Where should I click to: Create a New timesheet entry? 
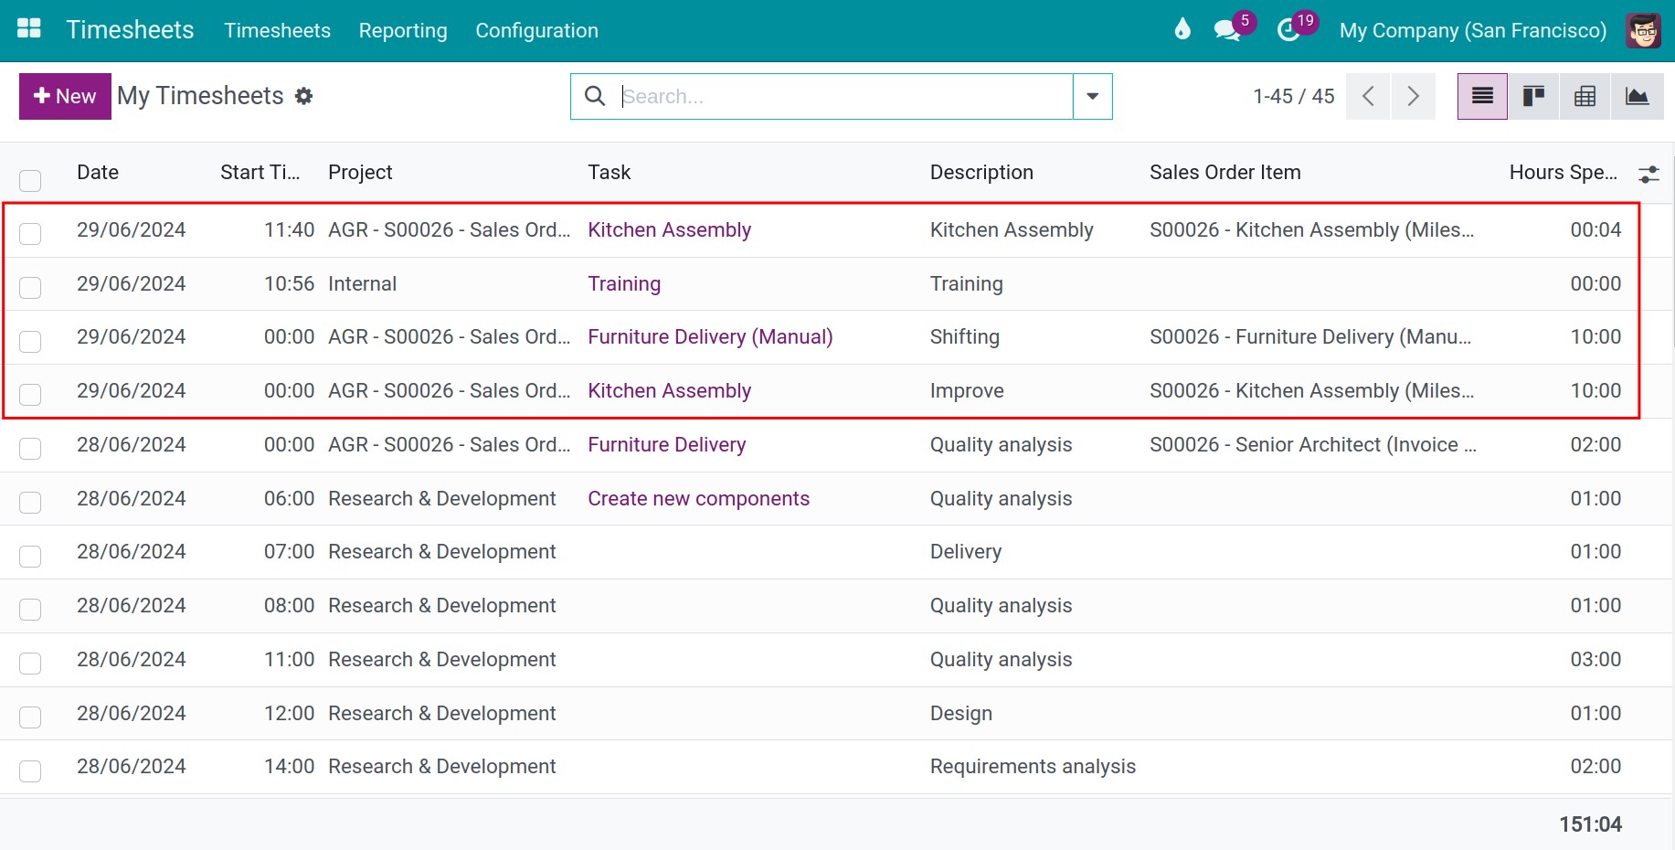pyautogui.click(x=65, y=96)
